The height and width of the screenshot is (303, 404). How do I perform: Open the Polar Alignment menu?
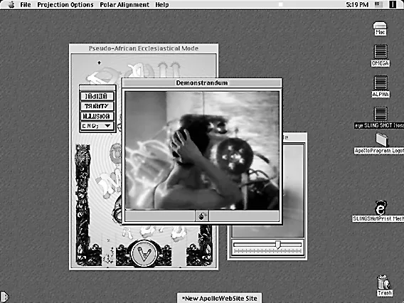tap(124, 5)
